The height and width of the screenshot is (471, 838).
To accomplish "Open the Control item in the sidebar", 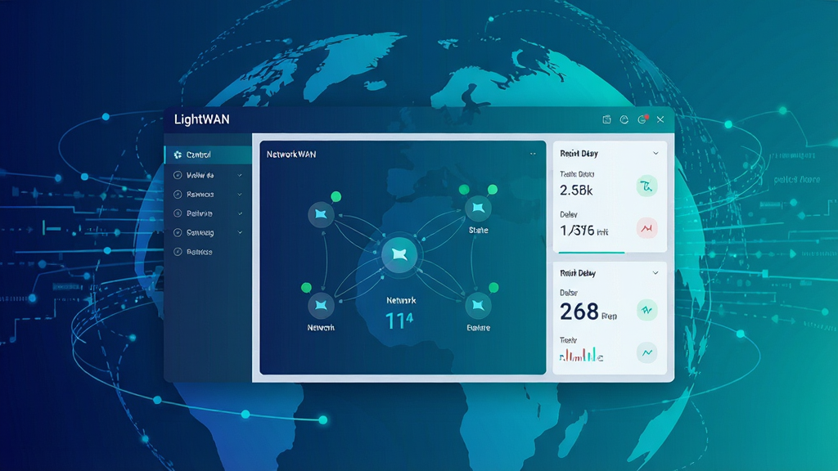I will (x=208, y=155).
